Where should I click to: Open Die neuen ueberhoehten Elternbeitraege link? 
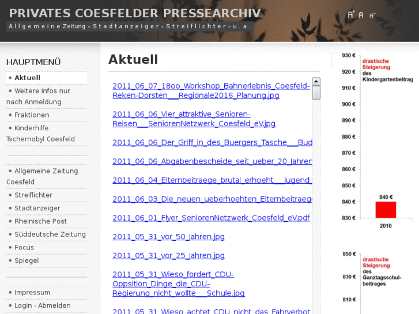click(212, 199)
